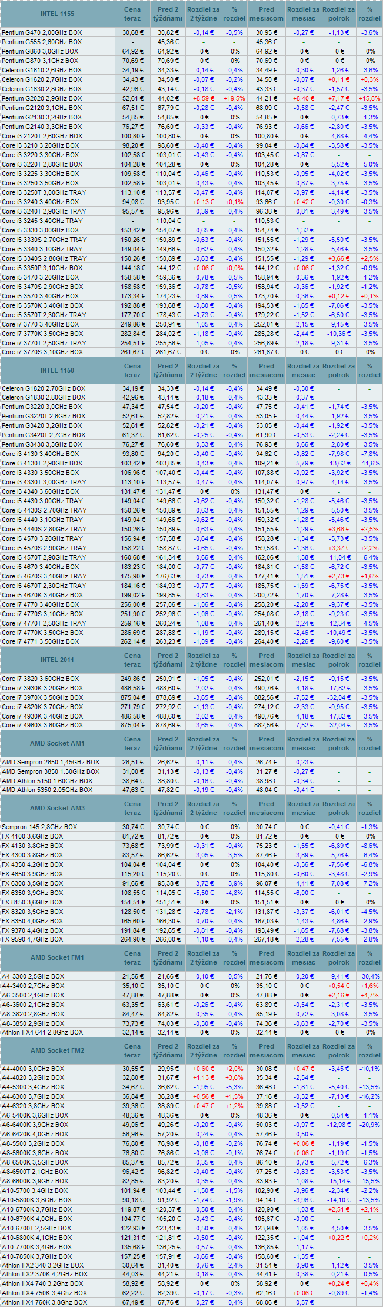Click the +8,59 € two-week difference cell

pyautogui.click(x=203, y=98)
